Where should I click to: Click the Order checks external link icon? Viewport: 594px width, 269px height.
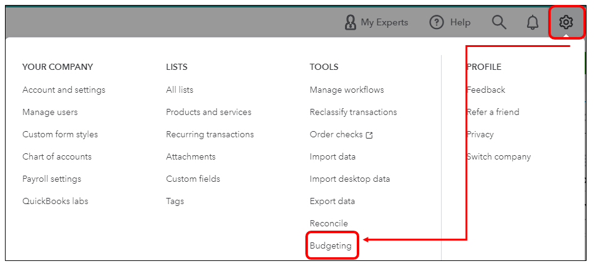click(x=369, y=135)
